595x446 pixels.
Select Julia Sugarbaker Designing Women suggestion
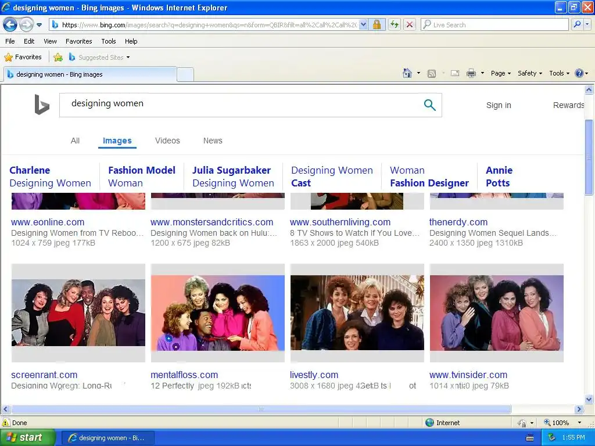point(233,177)
